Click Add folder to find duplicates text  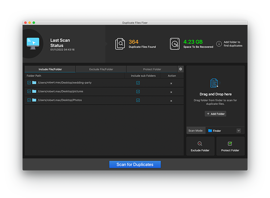point(233,44)
